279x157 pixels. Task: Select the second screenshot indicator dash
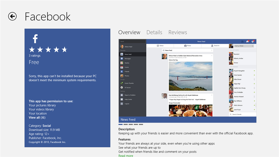[126, 124]
